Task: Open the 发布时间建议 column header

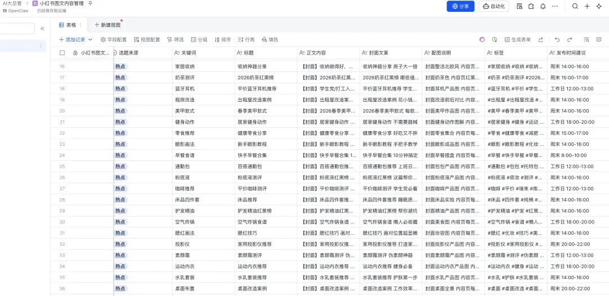Action: pos(579,53)
